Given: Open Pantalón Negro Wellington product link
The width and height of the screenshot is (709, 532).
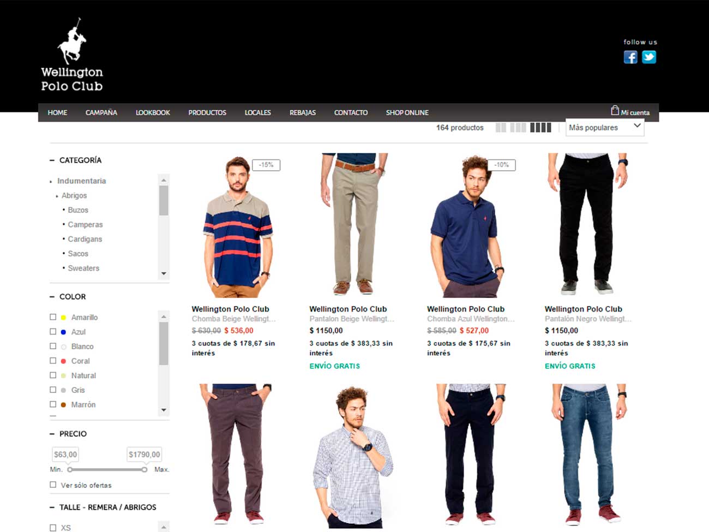Looking at the screenshot, I should (x=588, y=319).
